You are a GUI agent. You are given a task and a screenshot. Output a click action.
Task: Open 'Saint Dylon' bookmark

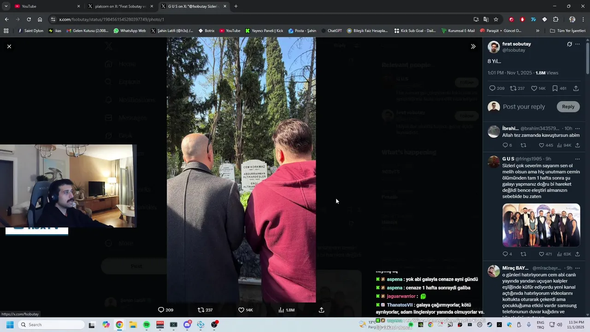click(30, 31)
